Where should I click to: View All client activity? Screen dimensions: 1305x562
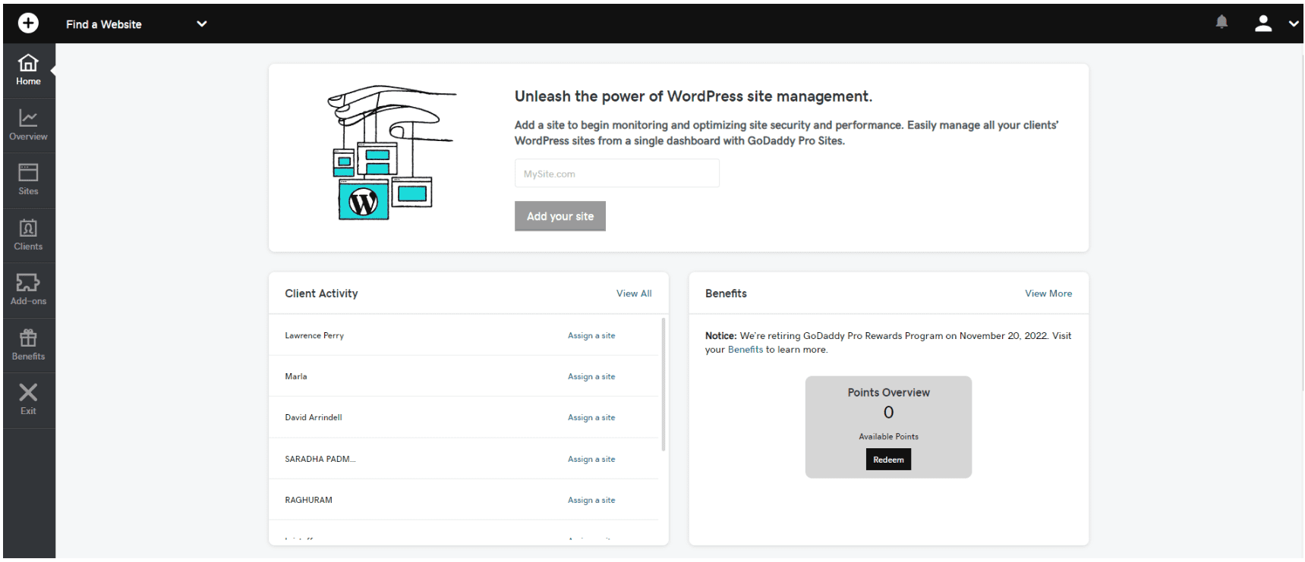(x=634, y=294)
